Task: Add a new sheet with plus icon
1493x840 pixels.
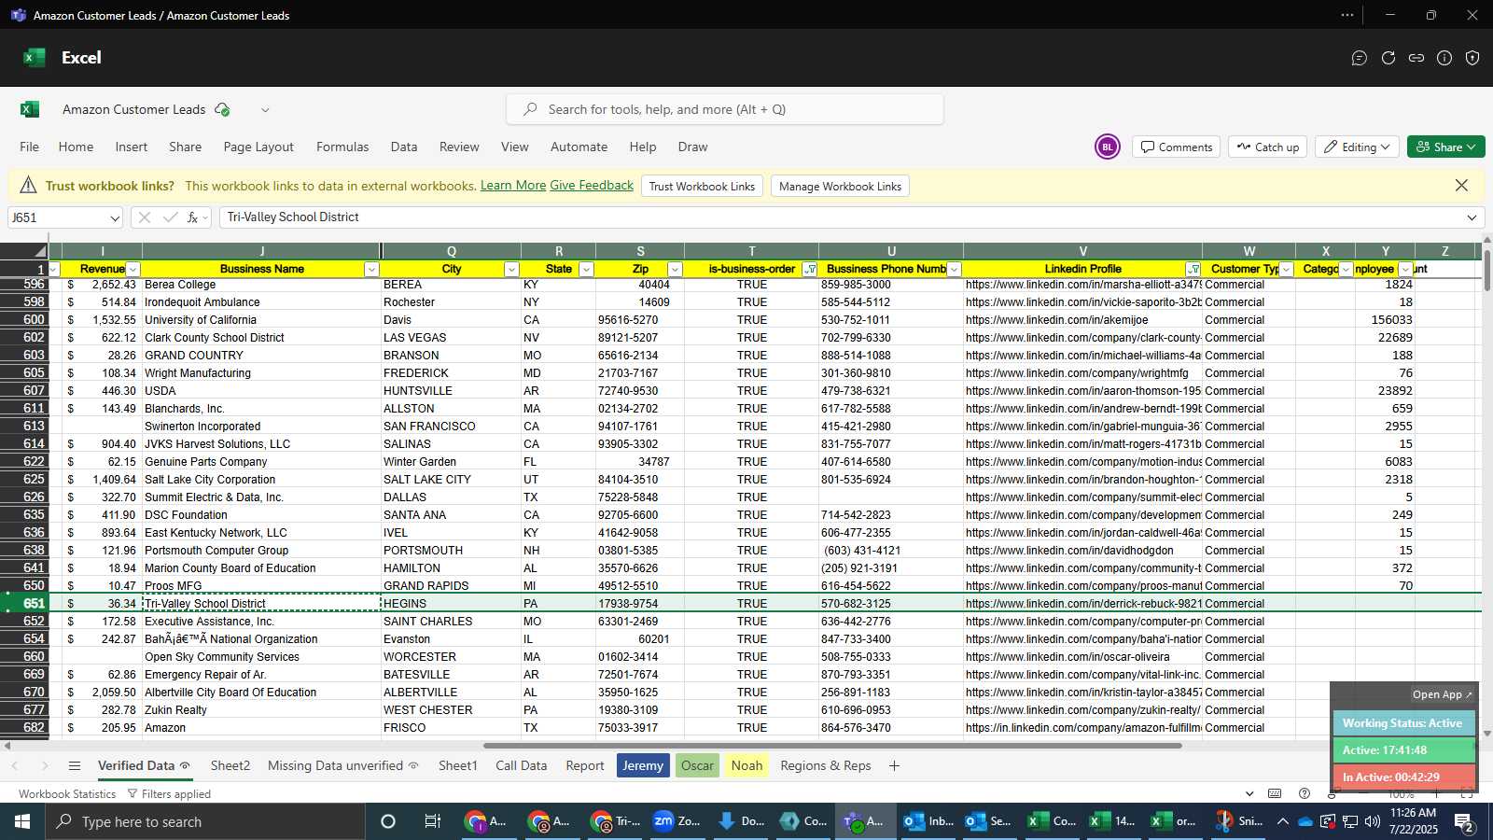Action: pyautogui.click(x=894, y=766)
